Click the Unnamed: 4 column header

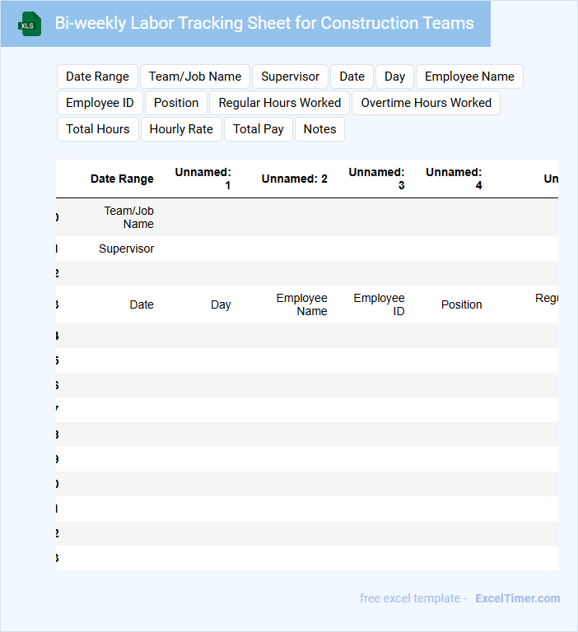[x=454, y=179]
